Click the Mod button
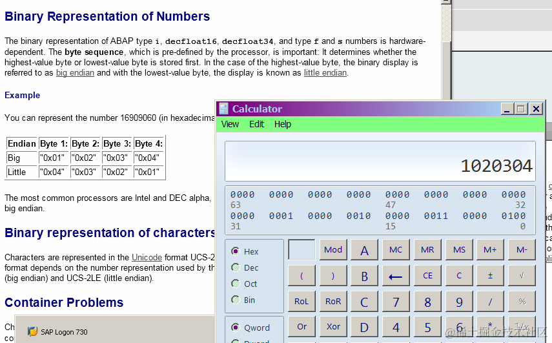This screenshot has height=343, width=552. tap(333, 250)
